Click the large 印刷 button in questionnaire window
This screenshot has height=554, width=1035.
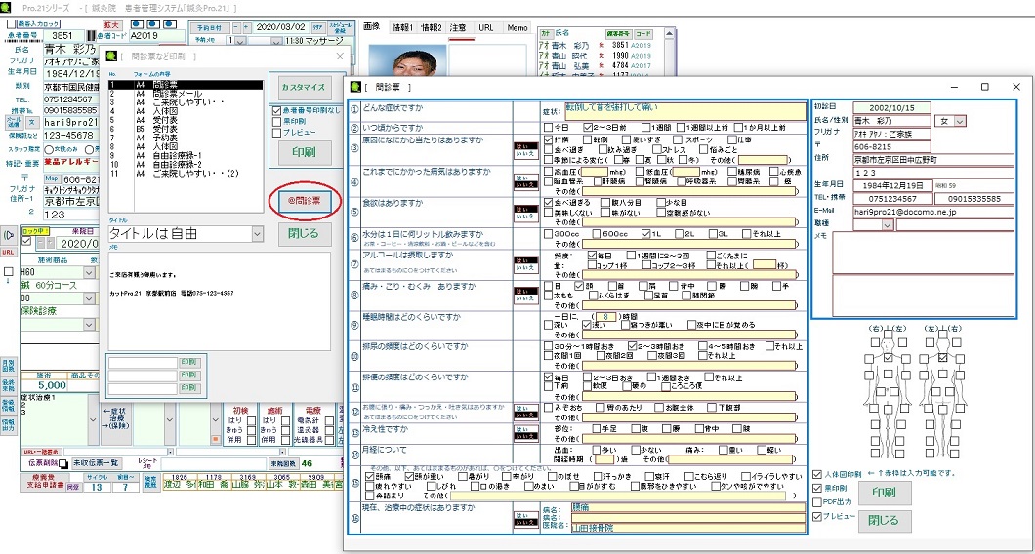pos(886,493)
